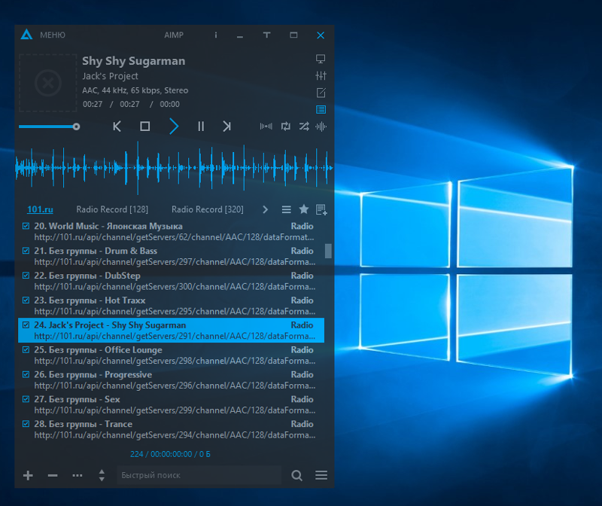Open the equalizer sliders icon

tap(321, 76)
